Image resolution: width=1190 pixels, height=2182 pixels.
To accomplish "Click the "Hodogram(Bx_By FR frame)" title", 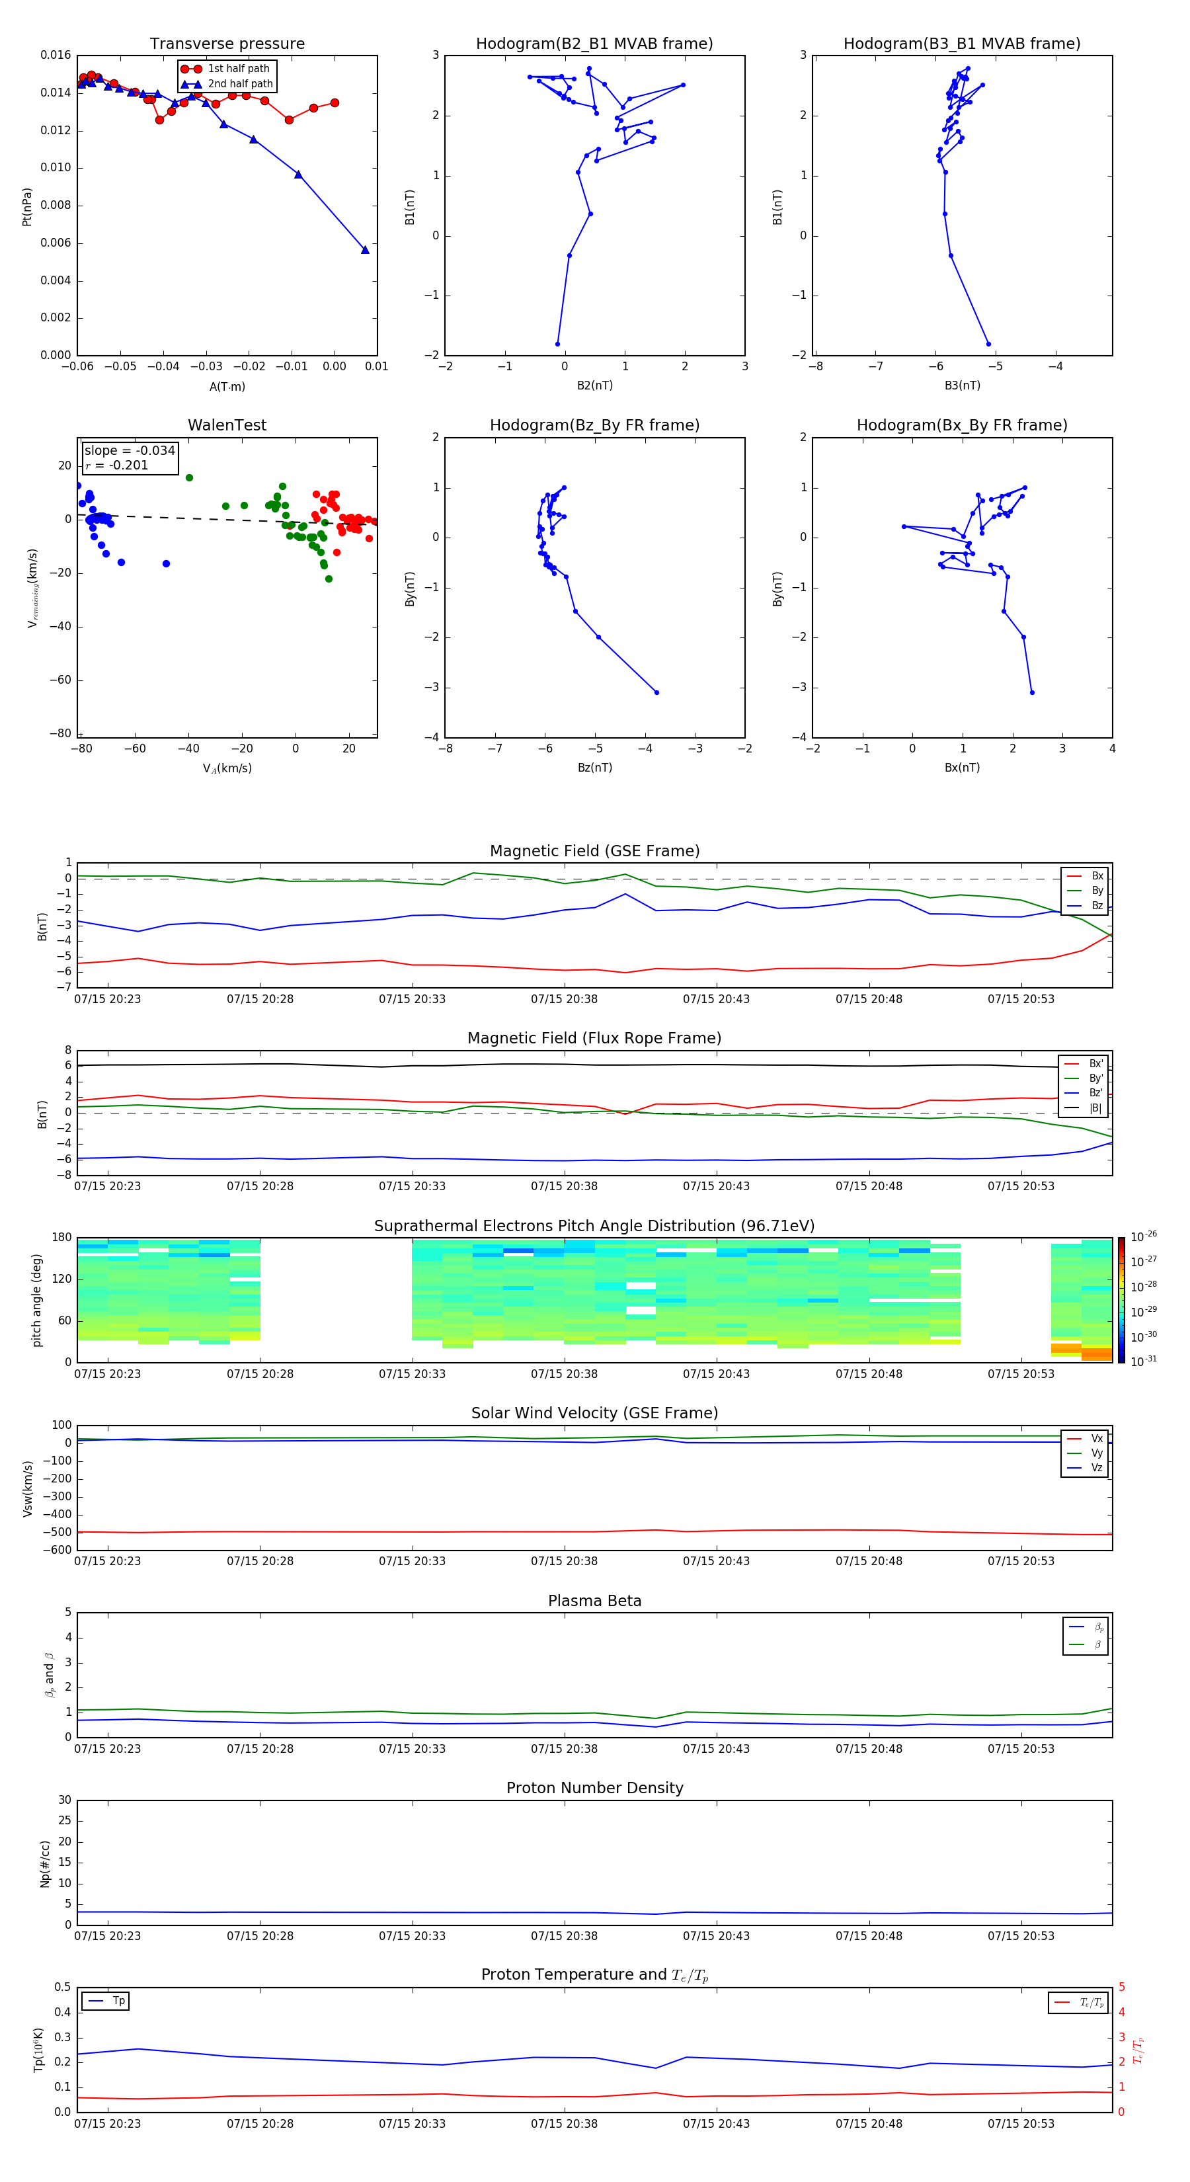I will [x=962, y=425].
